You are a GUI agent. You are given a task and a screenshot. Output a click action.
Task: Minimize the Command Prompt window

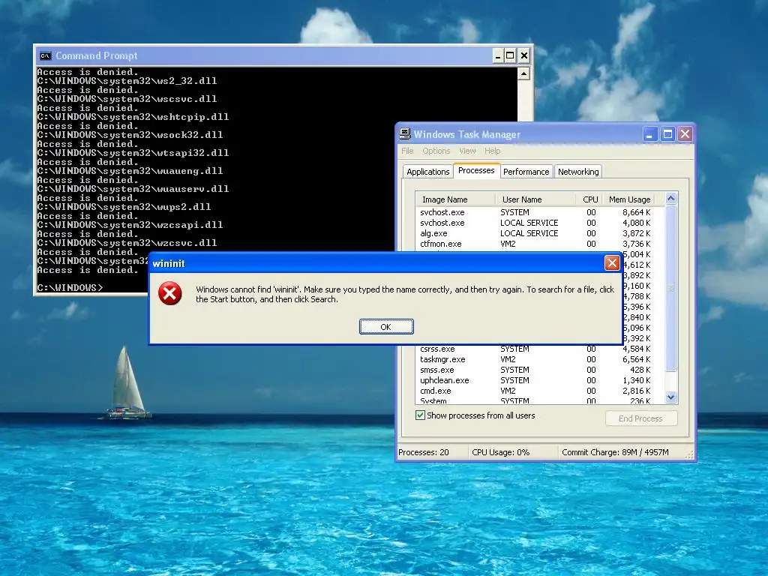click(498, 55)
